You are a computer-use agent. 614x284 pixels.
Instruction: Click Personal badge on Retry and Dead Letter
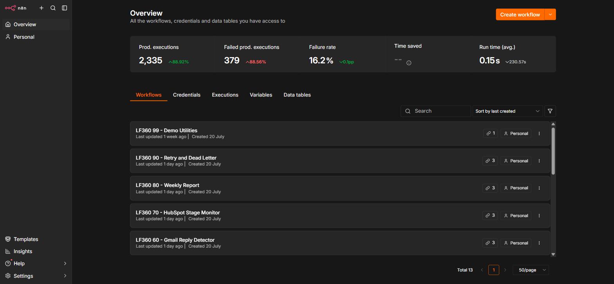coord(516,161)
